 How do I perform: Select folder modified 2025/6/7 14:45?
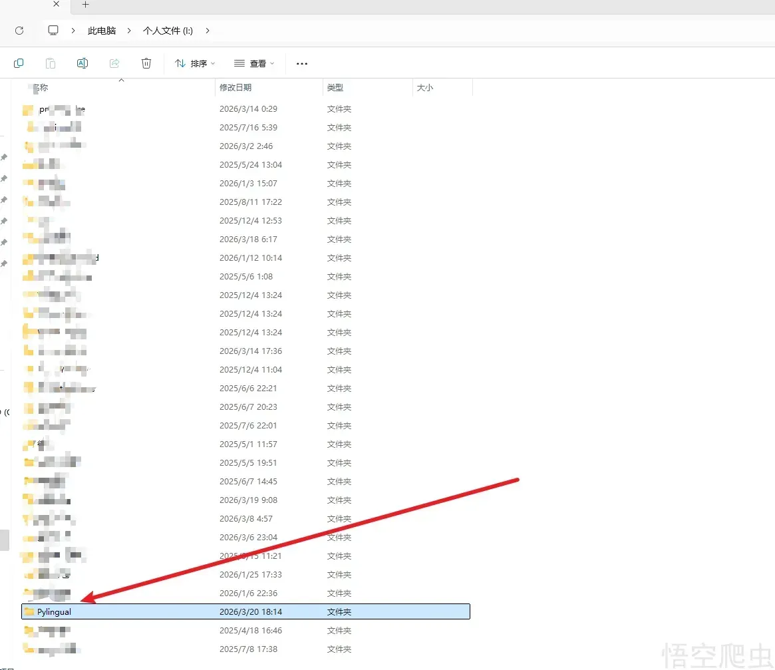tap(245, 482)
